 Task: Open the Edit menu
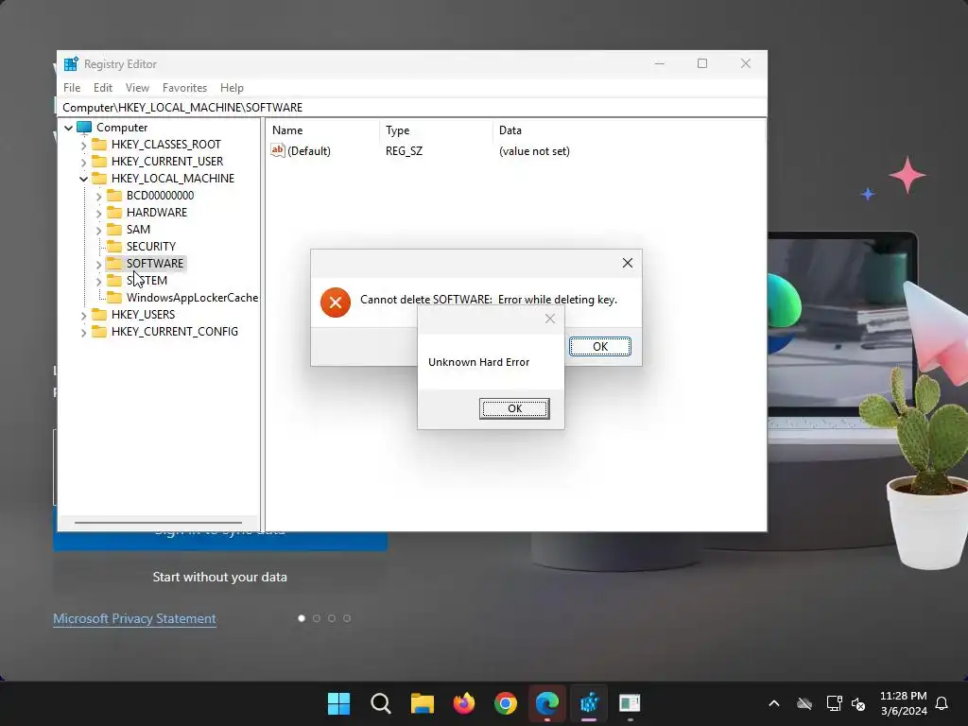[x=102, y=88]
